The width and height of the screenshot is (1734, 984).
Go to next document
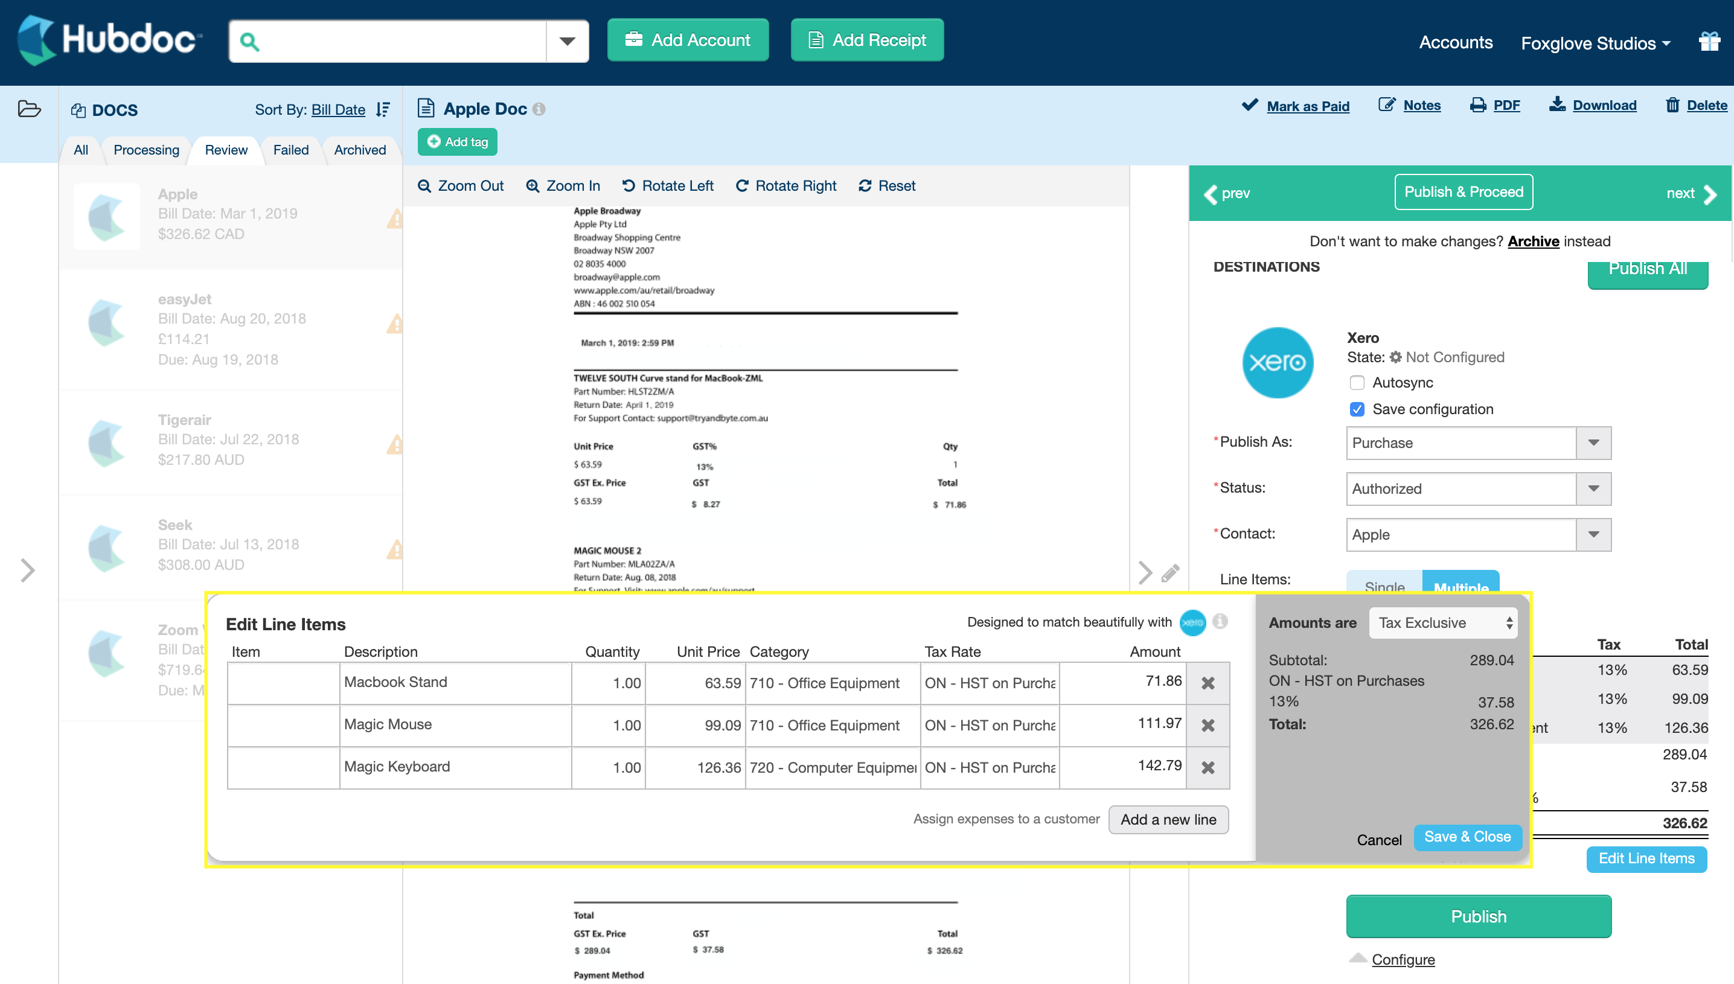(x=1691, y=194)
